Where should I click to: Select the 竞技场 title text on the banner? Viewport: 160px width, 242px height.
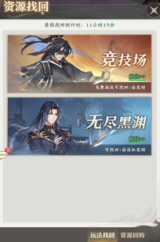click(x=124, y=60)
